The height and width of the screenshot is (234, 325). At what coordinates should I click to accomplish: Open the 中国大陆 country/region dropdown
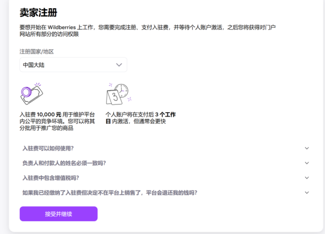click(73, 65)
